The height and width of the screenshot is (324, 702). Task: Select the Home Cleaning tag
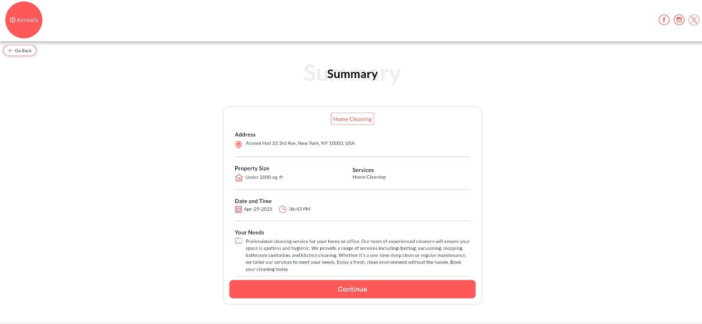click(352, 119)
